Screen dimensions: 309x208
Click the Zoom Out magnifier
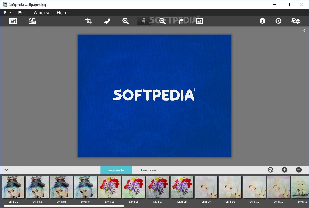point(162,21)
